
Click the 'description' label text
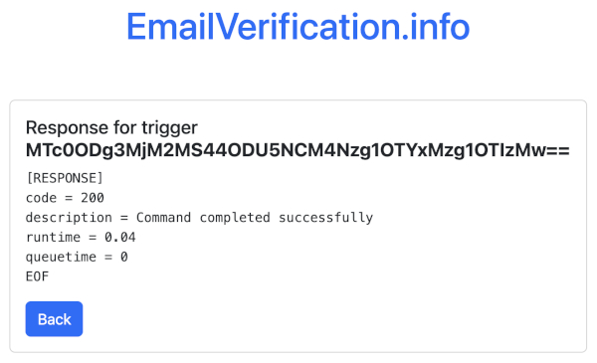(69, 218)
